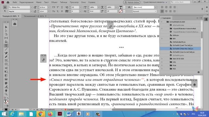Open the Scripts panel flyout menu
The image size is (209, 117).
201,18
